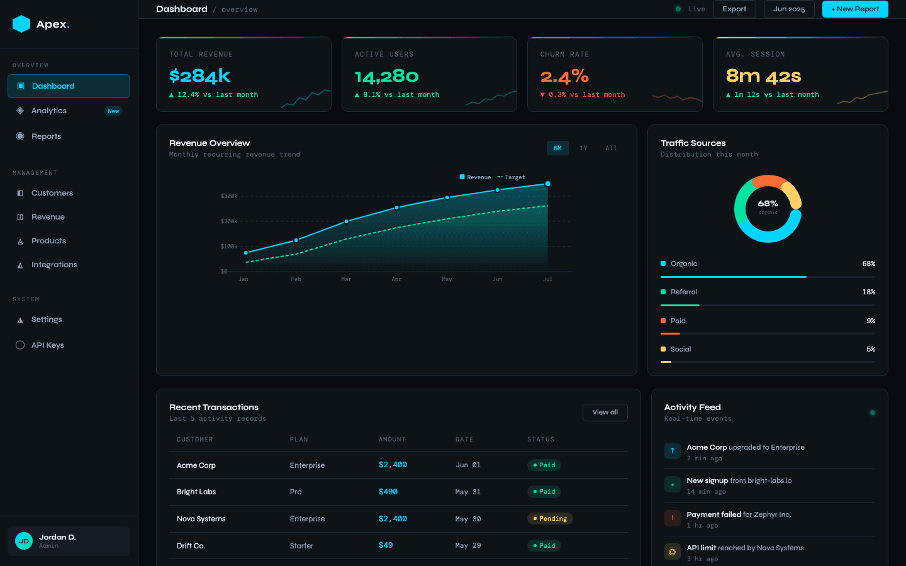Click the Total Revenue $284k card
This screenshot has height=566, width=906.
coord(243,74)
